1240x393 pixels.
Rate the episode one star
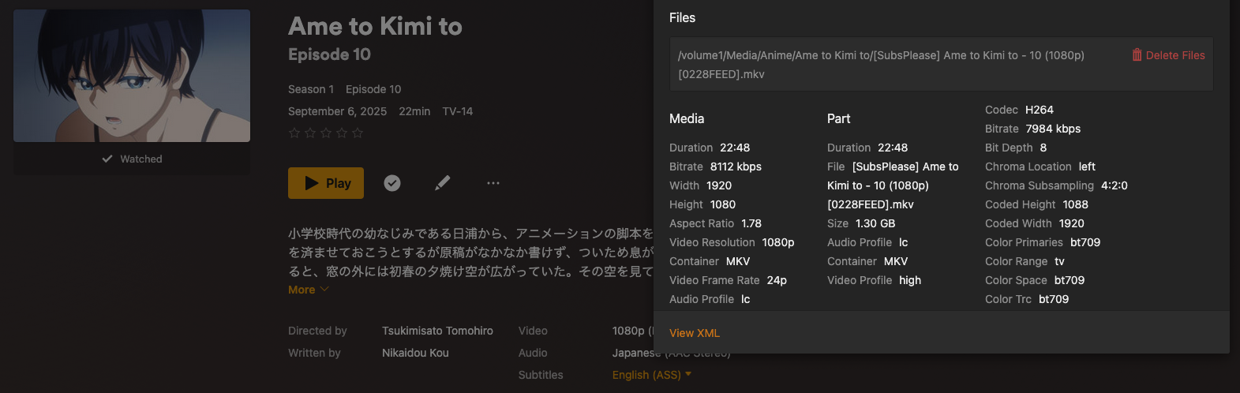pyautogui.click(x=294, y=133)
